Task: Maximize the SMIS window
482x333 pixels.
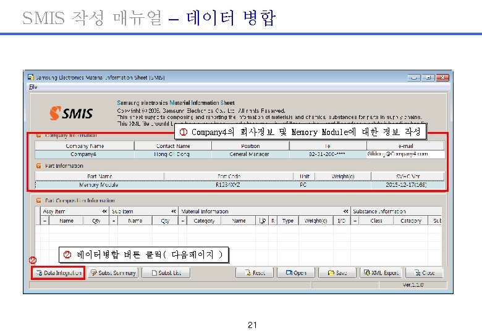Action: click(428, 78)
